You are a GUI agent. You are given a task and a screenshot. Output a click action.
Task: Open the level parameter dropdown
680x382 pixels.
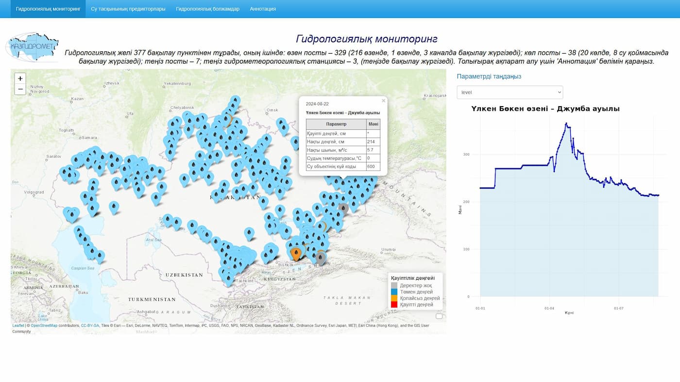tap(510, 92)
